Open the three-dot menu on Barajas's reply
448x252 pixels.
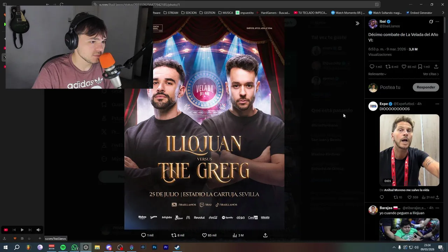coord(437,208)
